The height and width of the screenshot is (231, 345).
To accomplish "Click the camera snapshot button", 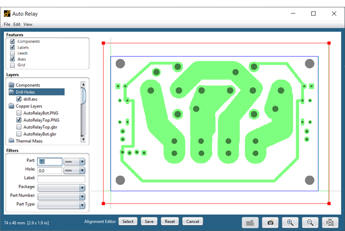I will click(270, 223).
